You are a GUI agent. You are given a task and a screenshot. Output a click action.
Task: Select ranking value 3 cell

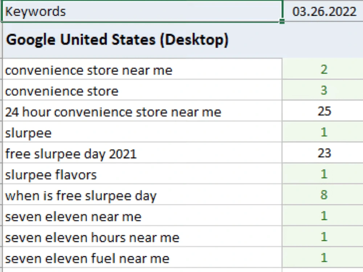pos(323,90)
